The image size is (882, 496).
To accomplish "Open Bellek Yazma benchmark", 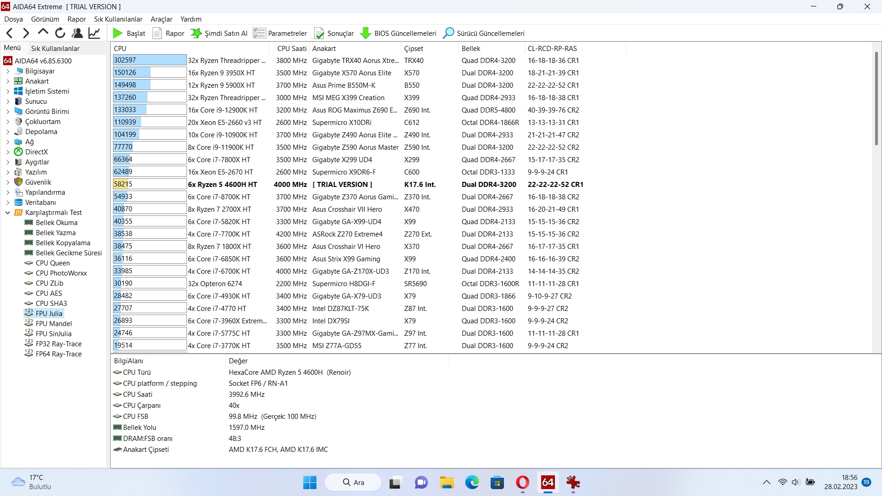I will [x=50, y=233].
